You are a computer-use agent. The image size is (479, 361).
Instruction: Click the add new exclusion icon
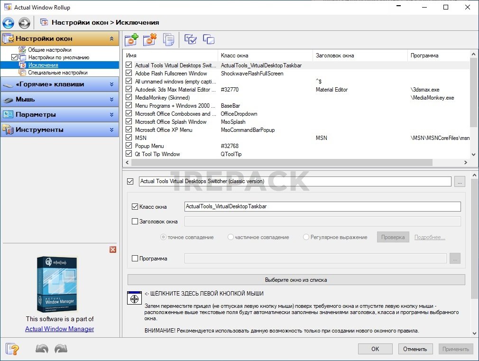pyautogui.click(x=131, y=40)
